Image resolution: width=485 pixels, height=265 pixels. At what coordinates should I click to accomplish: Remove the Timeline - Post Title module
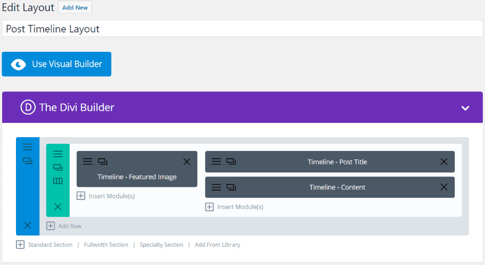[x=444, y=161]
